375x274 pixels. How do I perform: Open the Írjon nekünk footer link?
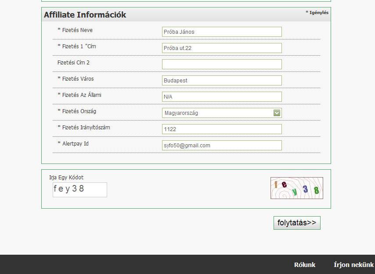[x=353, y=265]
